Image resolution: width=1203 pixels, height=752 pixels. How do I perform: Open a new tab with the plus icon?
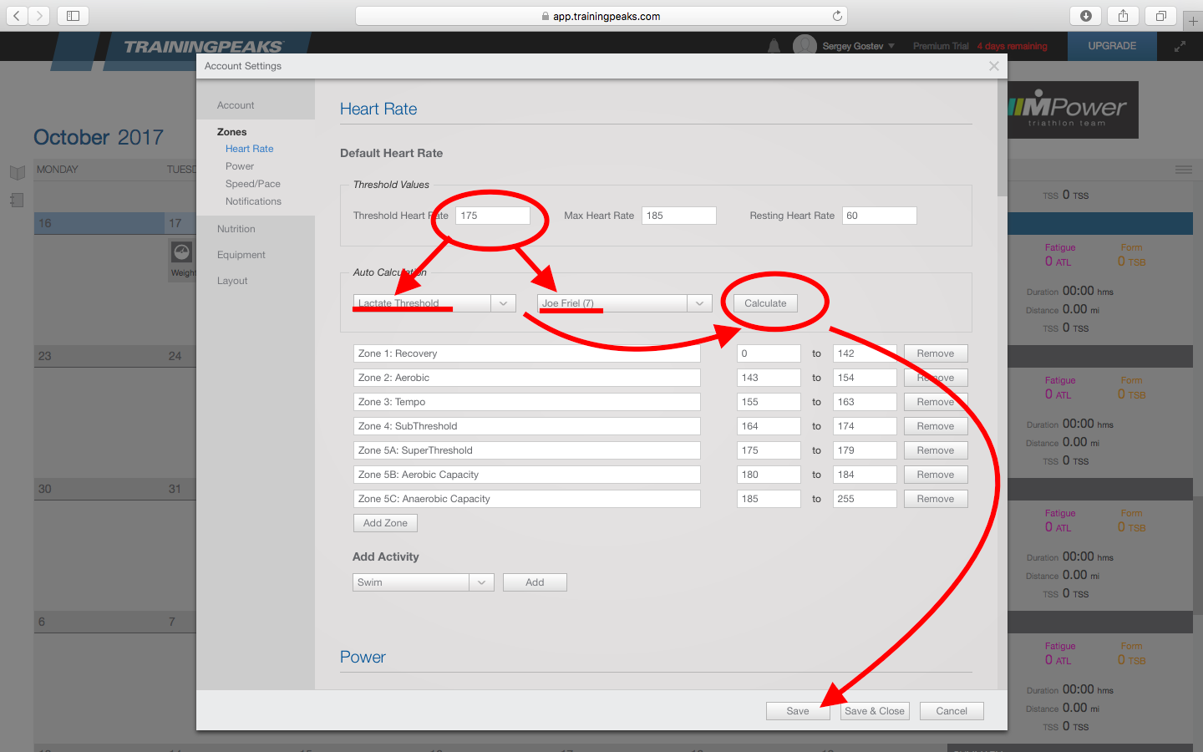tap(1193, 21)
